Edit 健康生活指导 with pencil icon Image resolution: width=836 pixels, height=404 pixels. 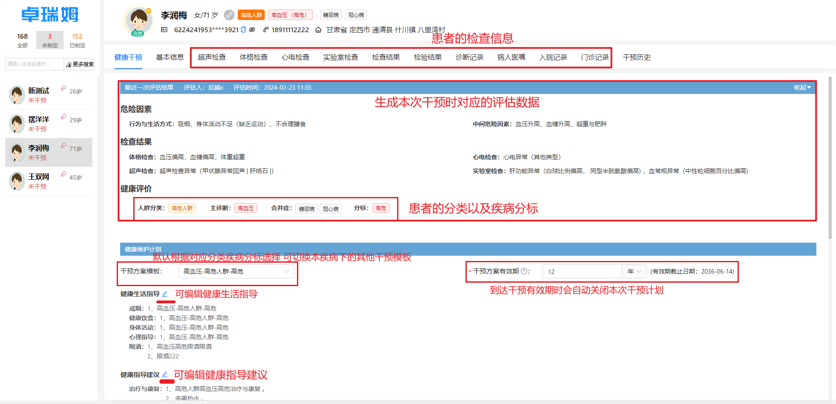tap(165, 294)
